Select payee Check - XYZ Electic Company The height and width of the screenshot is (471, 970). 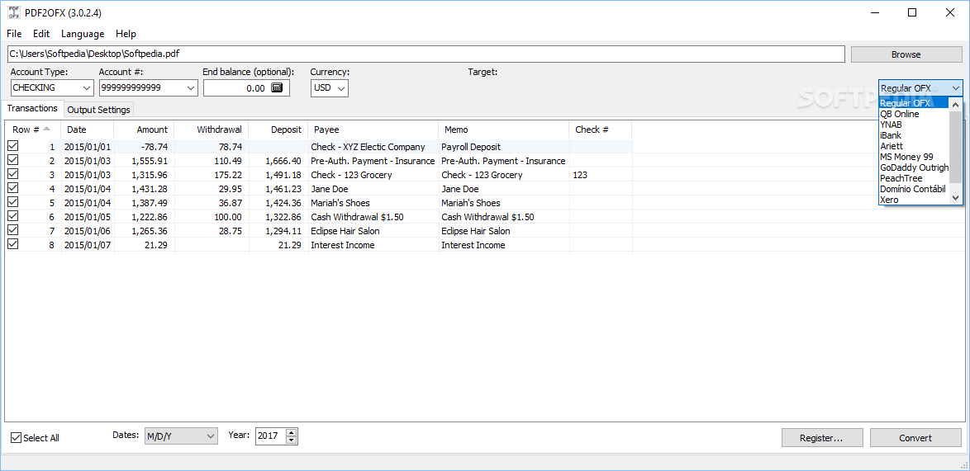(x=373, y=147)
